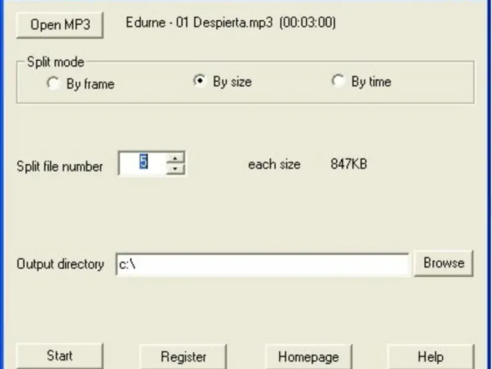Click the Split mode group label
This screenshot has width=492, height=369.
[x=55, y=62]
